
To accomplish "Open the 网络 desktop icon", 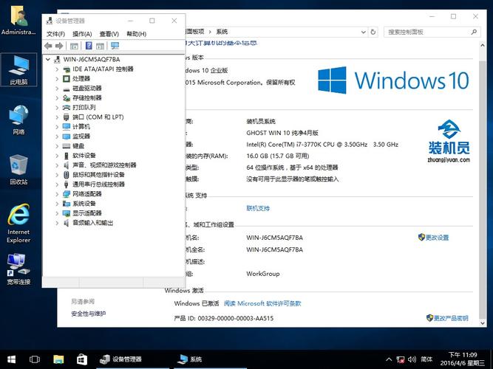I will 18,120.
